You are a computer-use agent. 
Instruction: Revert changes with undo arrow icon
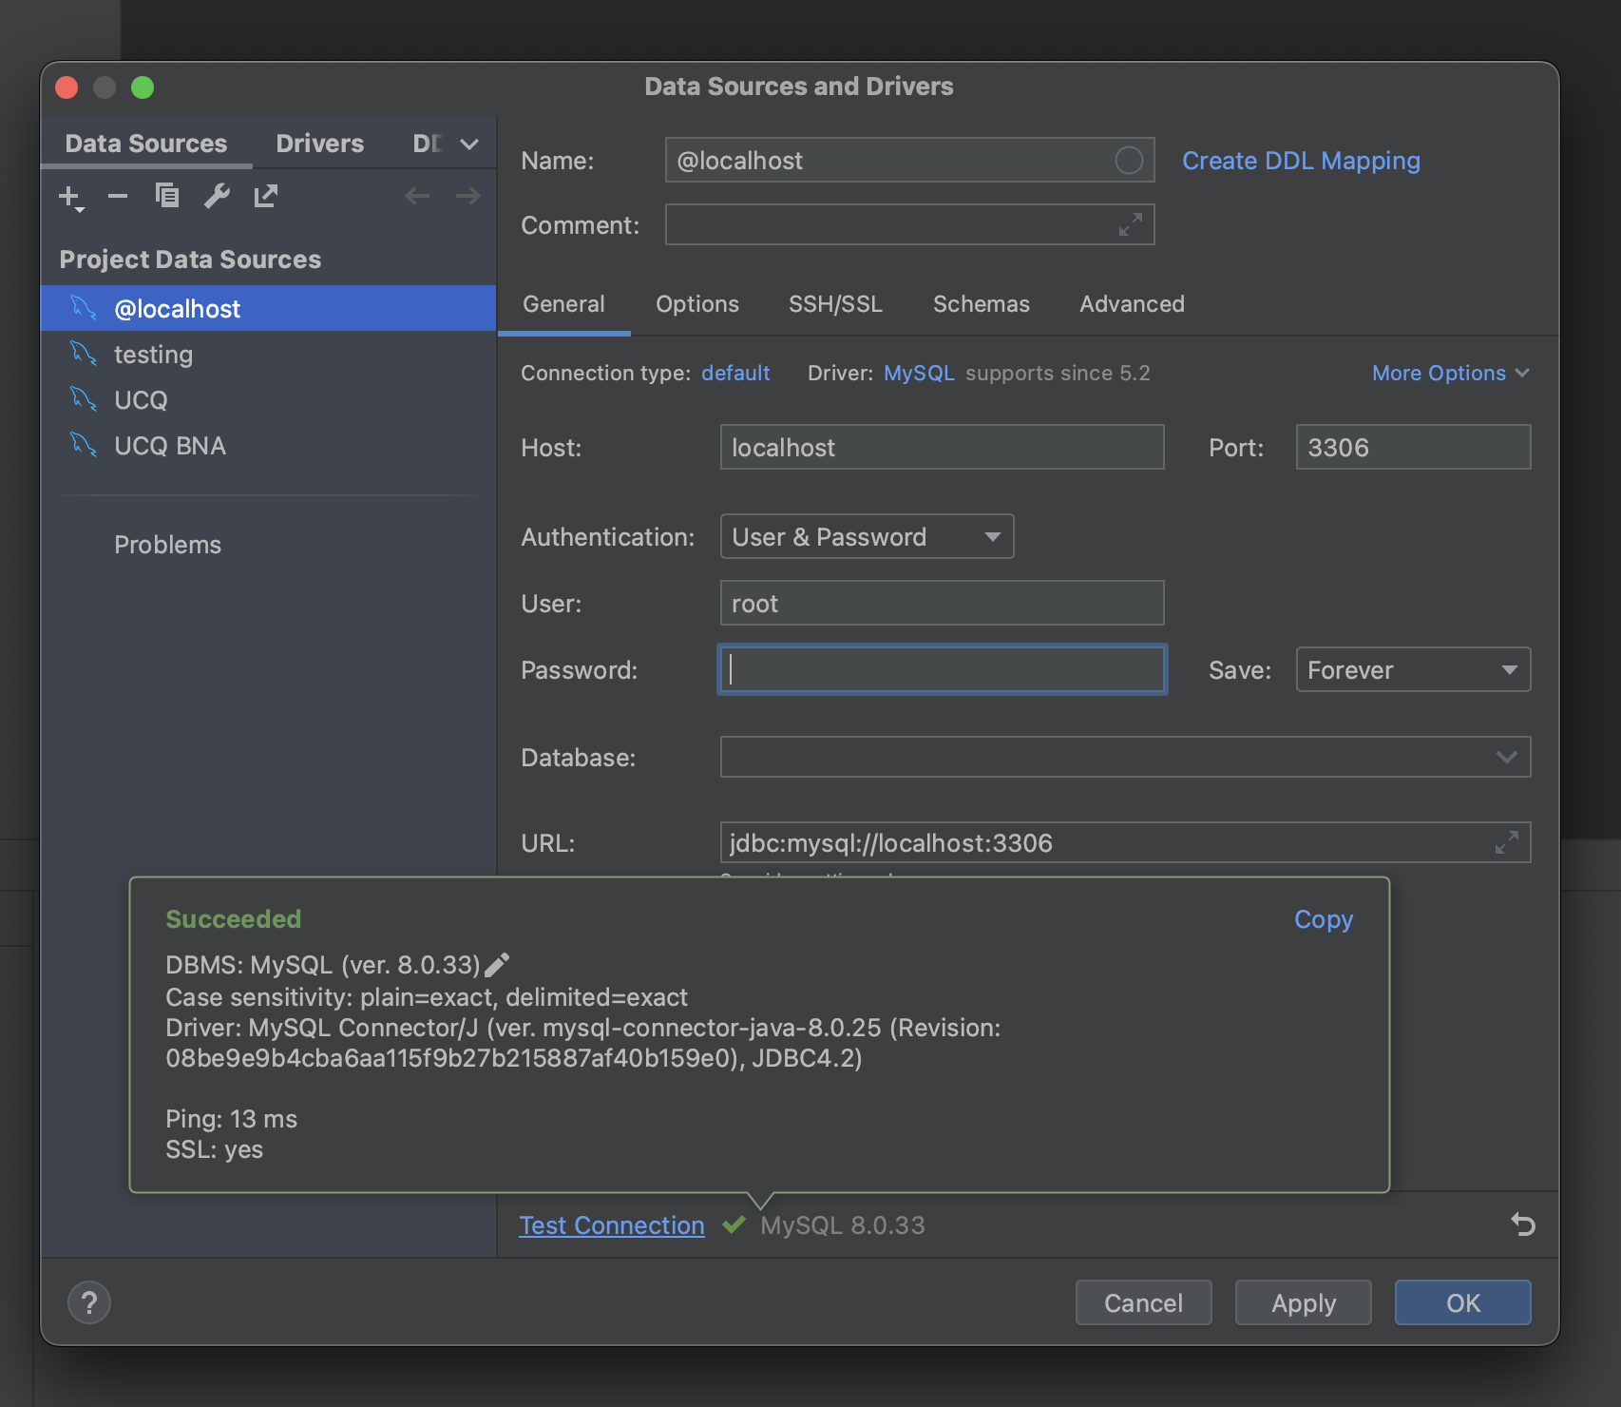point(1523,1224)
